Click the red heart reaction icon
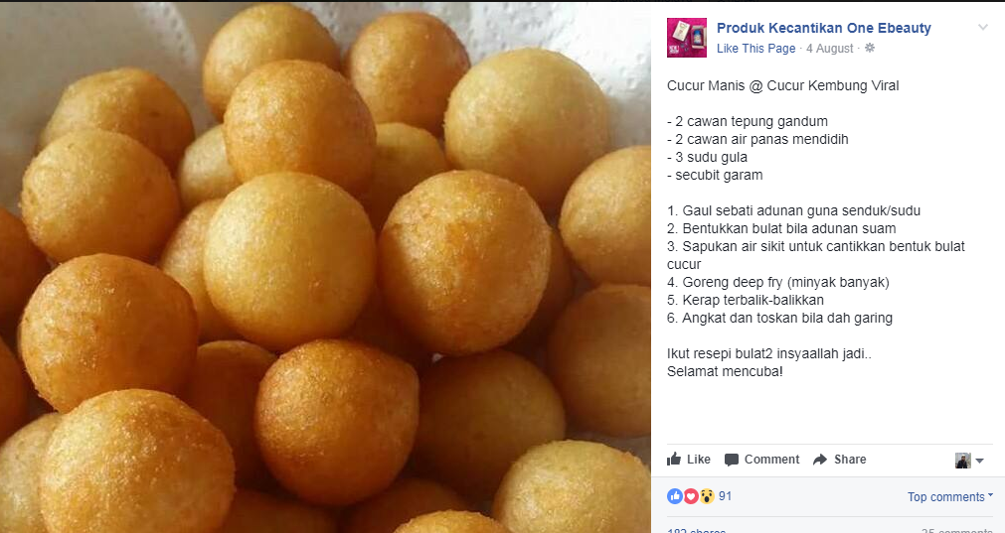 tap(690, 496)
